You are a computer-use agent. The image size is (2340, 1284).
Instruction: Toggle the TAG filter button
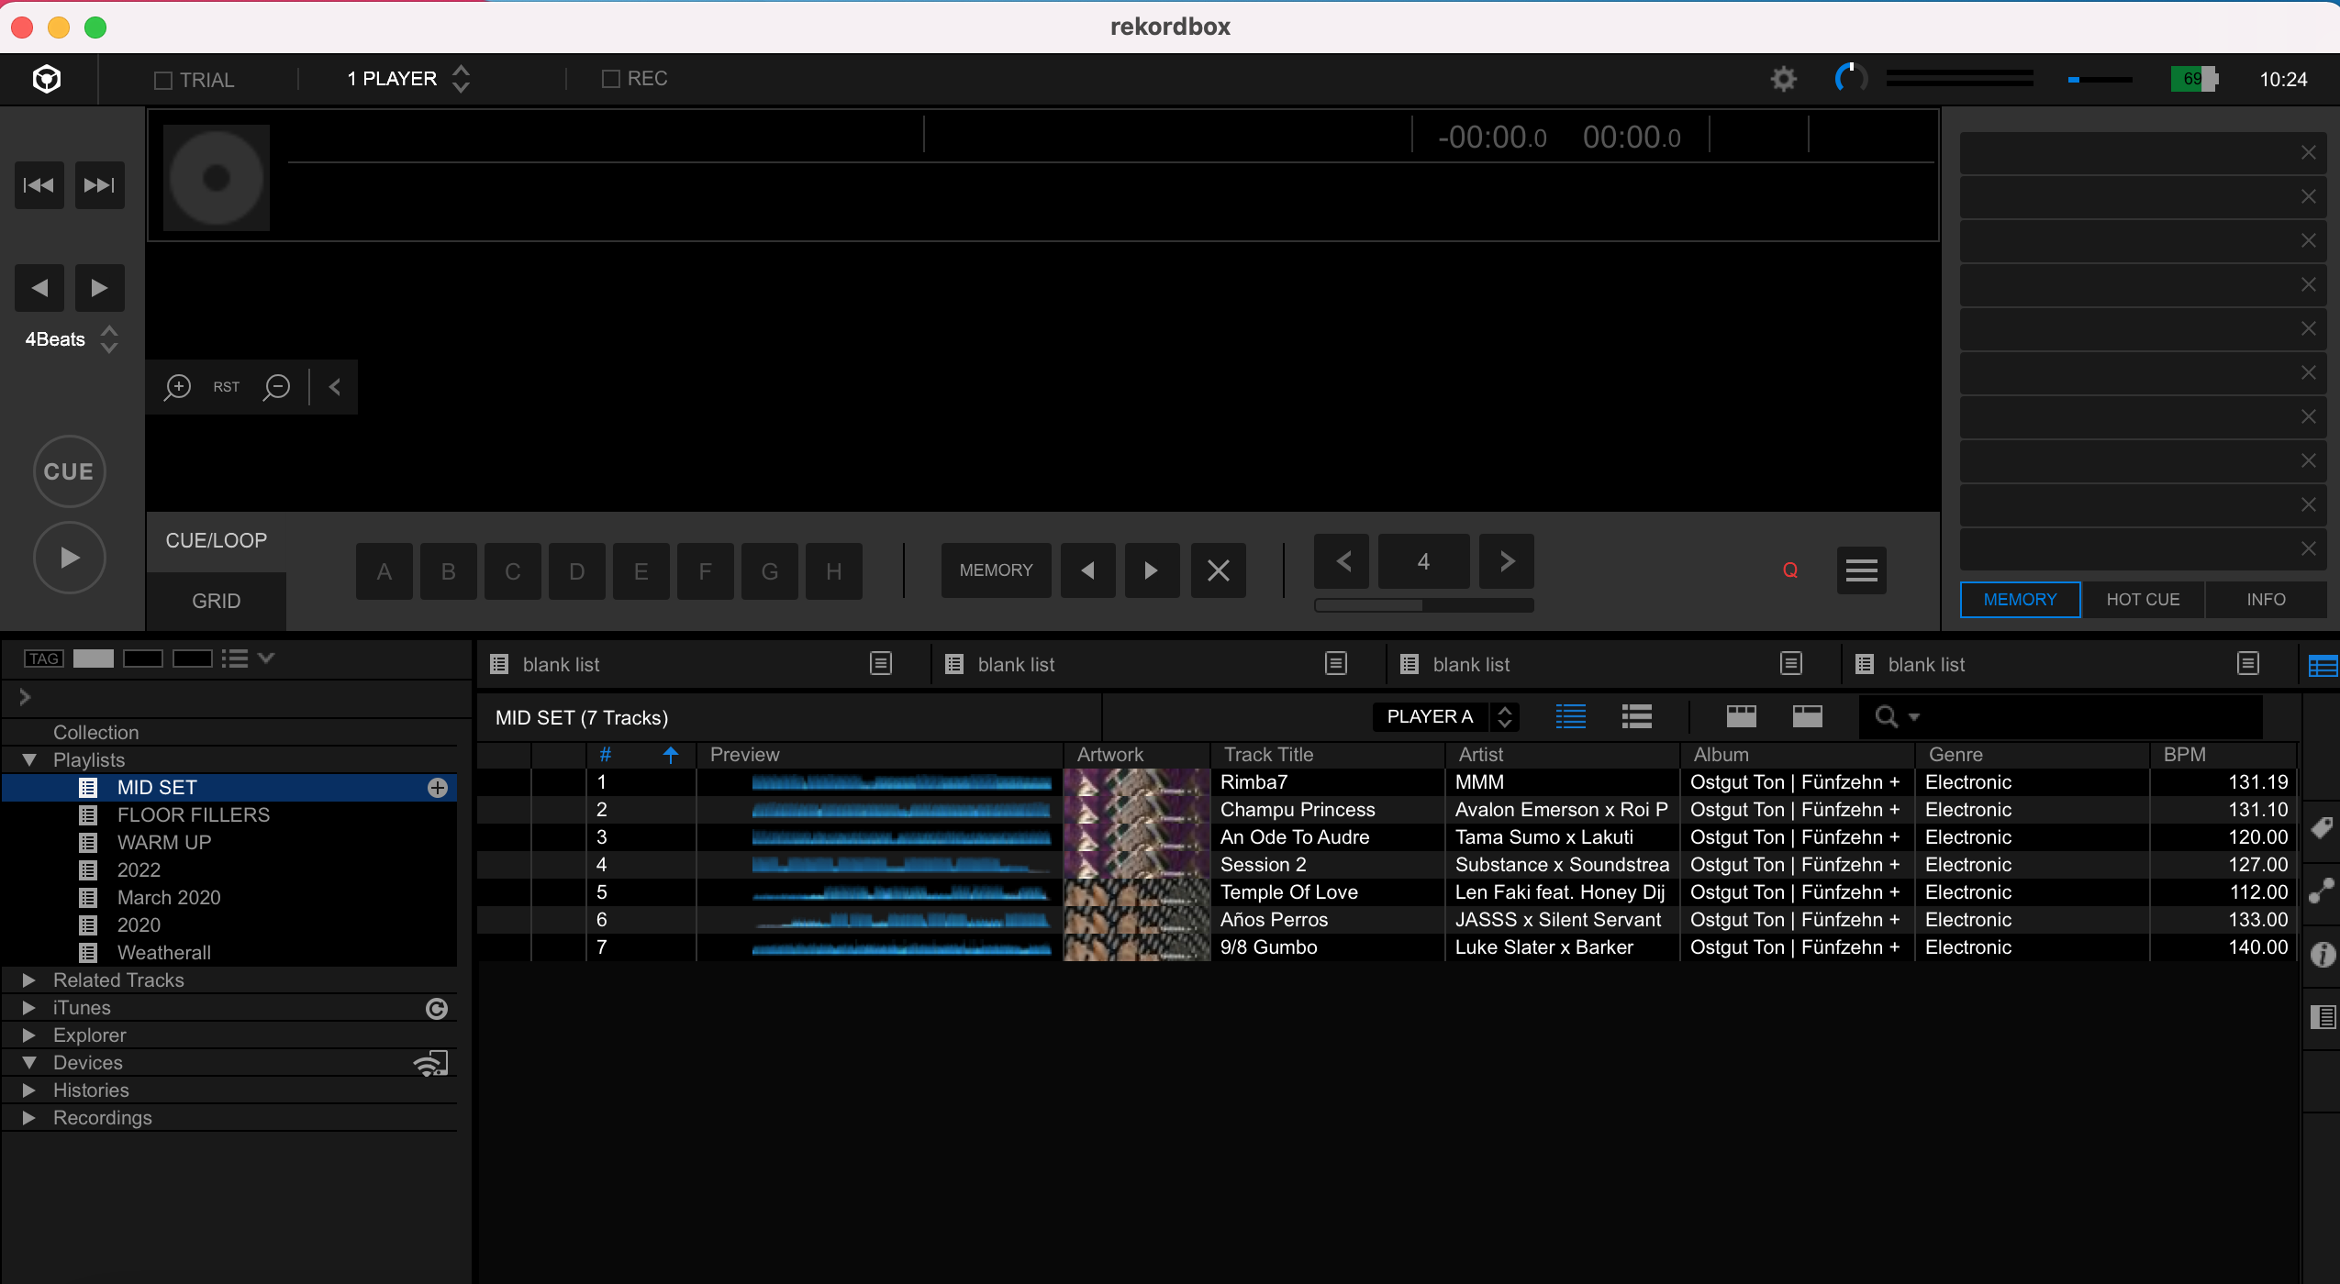click(43, 659)
